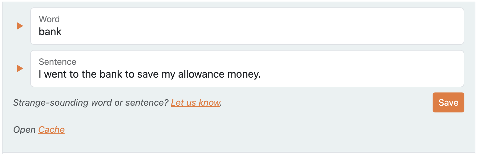Click the "Word" field label

49,19
